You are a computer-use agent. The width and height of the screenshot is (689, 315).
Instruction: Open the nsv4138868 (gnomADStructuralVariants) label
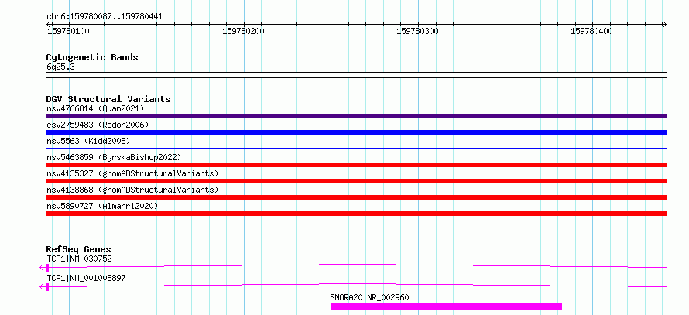coord(132,190)
